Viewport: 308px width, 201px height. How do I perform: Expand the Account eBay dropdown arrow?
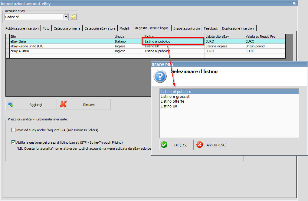(66, 17)
